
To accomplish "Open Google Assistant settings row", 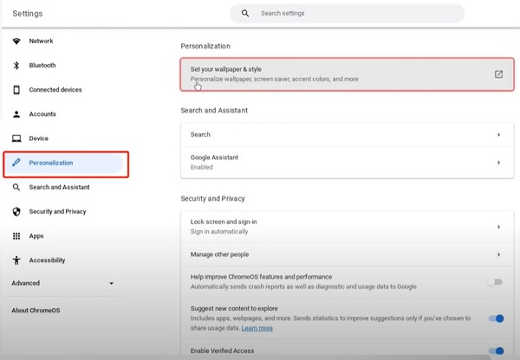I will tap(347, 163).
